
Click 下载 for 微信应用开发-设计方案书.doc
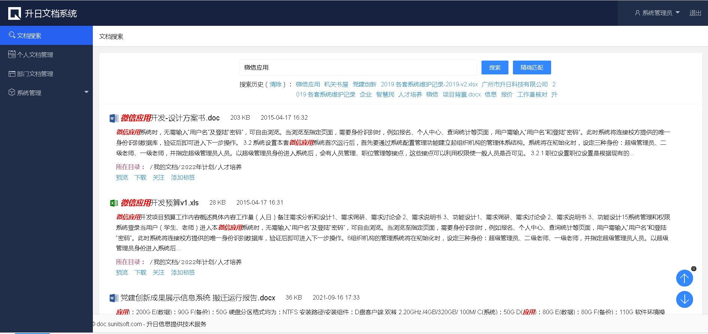click(x=140, y=178)
